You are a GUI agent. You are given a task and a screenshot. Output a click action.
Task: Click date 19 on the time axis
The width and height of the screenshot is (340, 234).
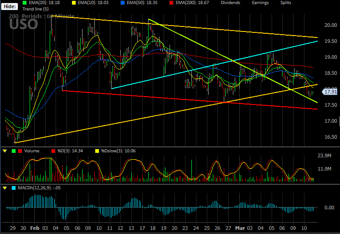click(164, 228)
